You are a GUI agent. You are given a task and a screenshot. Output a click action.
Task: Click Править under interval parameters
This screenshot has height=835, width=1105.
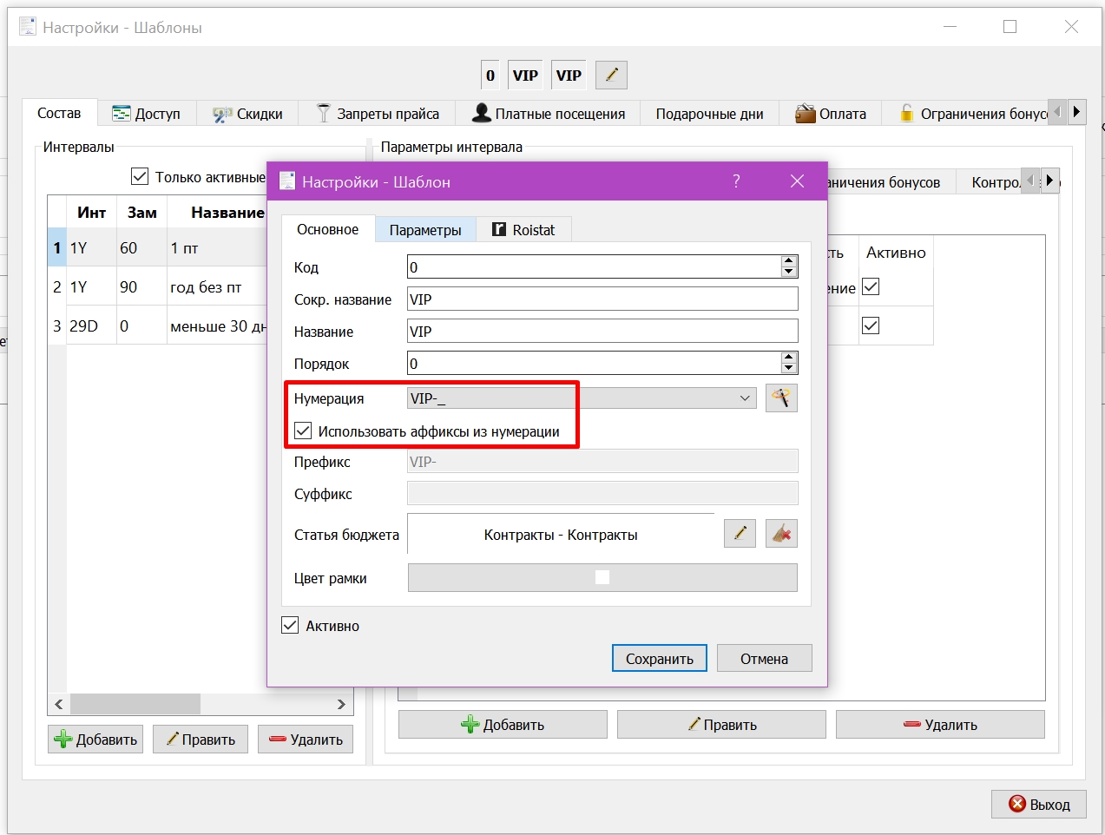(x=721, y=725)
